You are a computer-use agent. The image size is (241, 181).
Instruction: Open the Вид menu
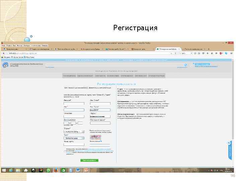(x=14, y=46)
